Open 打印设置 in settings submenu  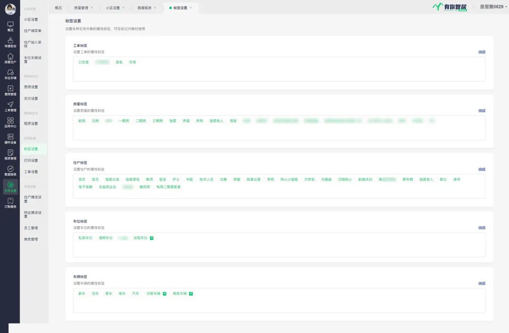pos(31,160)
